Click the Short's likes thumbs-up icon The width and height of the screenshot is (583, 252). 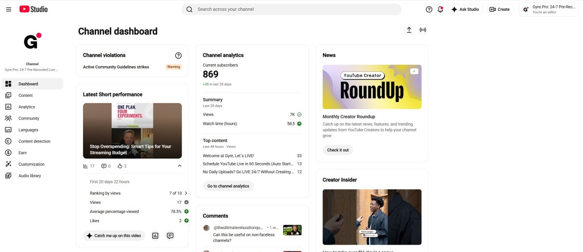pos(120,166)
